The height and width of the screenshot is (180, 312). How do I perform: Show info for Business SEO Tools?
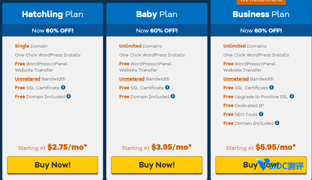point(261,114)
